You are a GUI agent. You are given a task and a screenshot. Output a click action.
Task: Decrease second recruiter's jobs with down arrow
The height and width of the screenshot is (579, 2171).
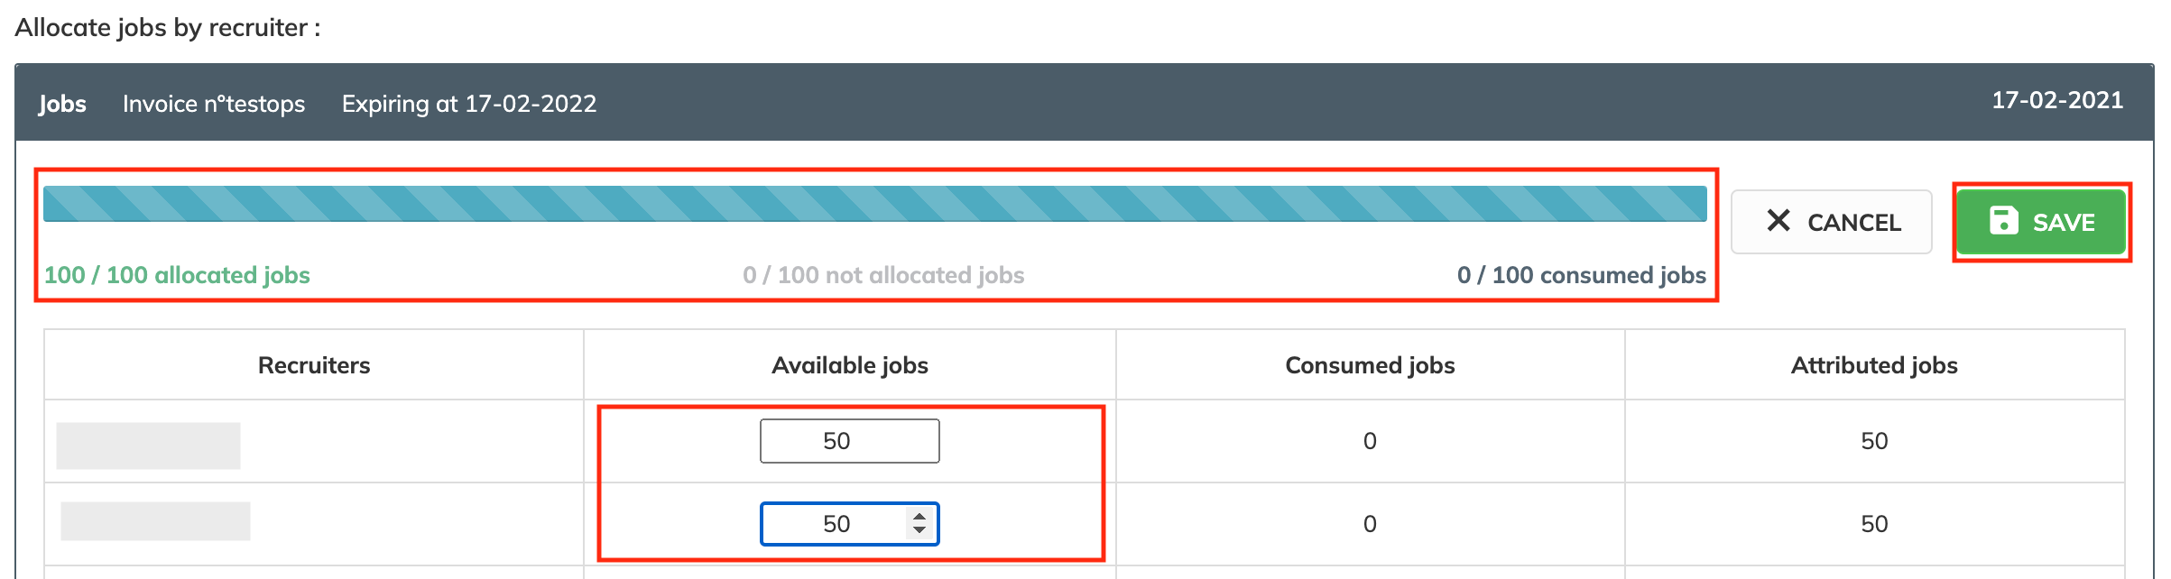919,530
